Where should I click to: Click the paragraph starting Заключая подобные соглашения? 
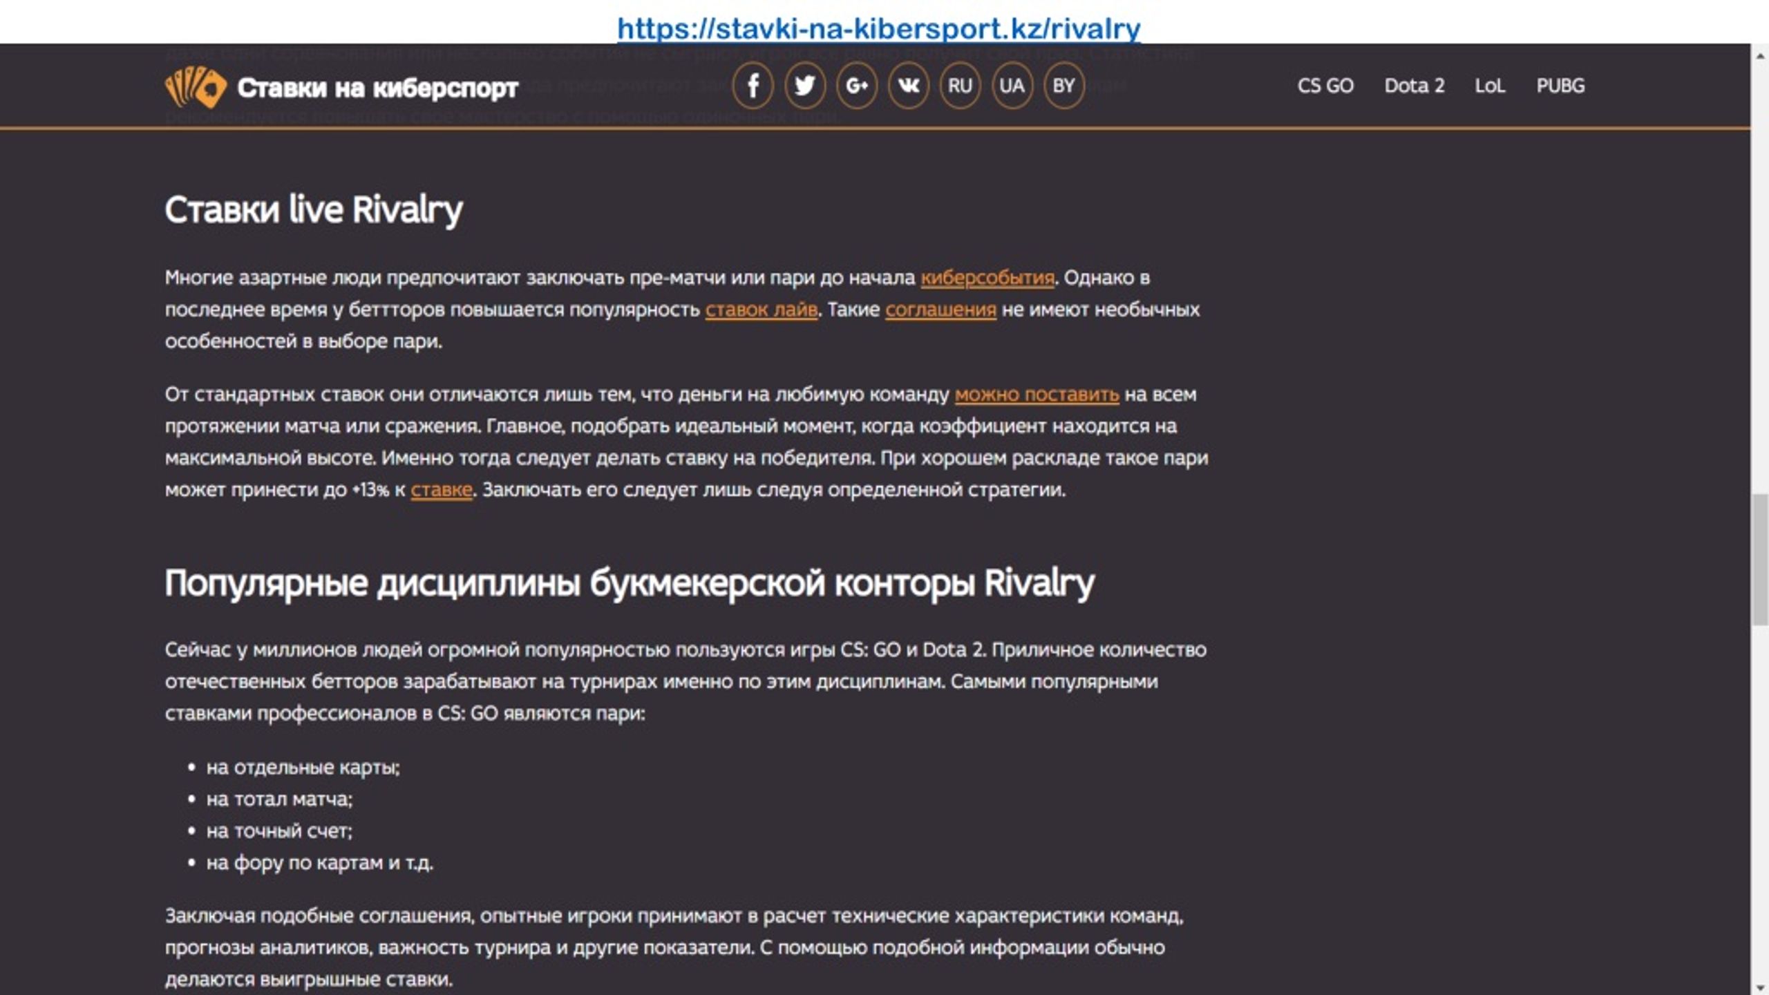[x=674, y=947]
